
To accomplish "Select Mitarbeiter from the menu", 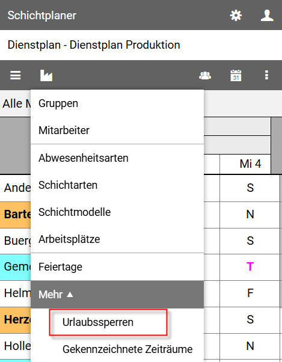I will [x=117, y=130].
